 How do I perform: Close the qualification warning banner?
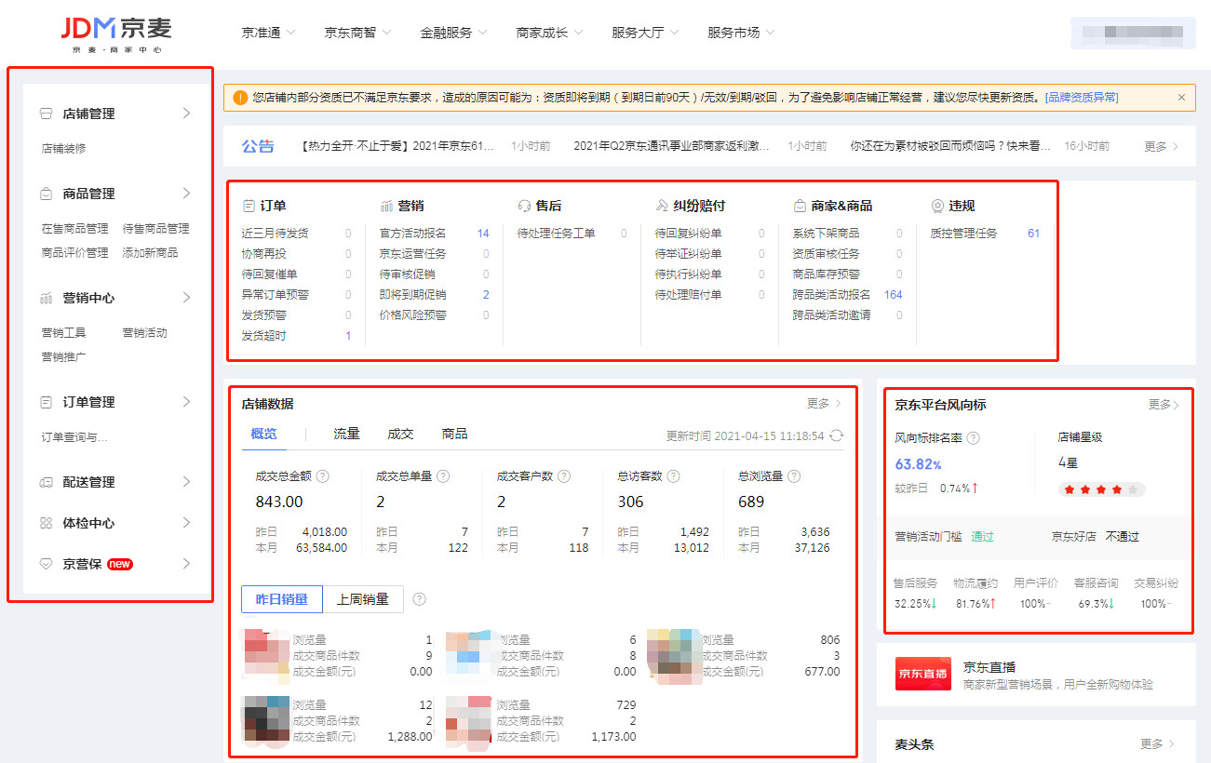tap(1181, 98)
